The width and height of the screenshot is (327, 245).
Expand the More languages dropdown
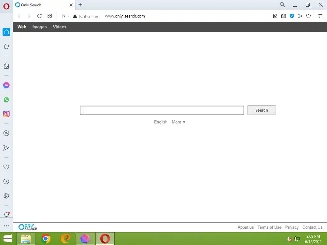(179, 122)
